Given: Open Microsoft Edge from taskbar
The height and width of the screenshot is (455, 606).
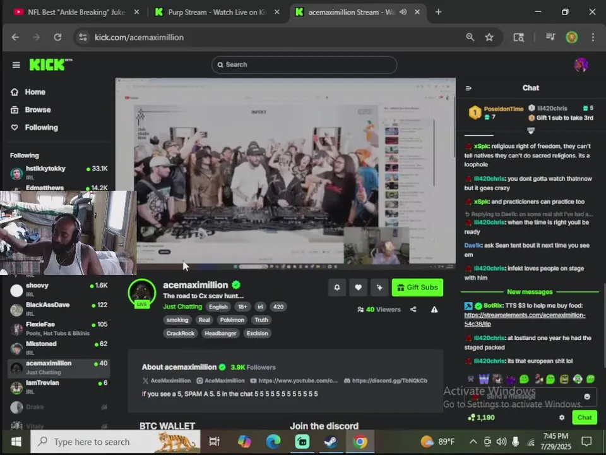Looking at the screenshot, I should [273, 442].
